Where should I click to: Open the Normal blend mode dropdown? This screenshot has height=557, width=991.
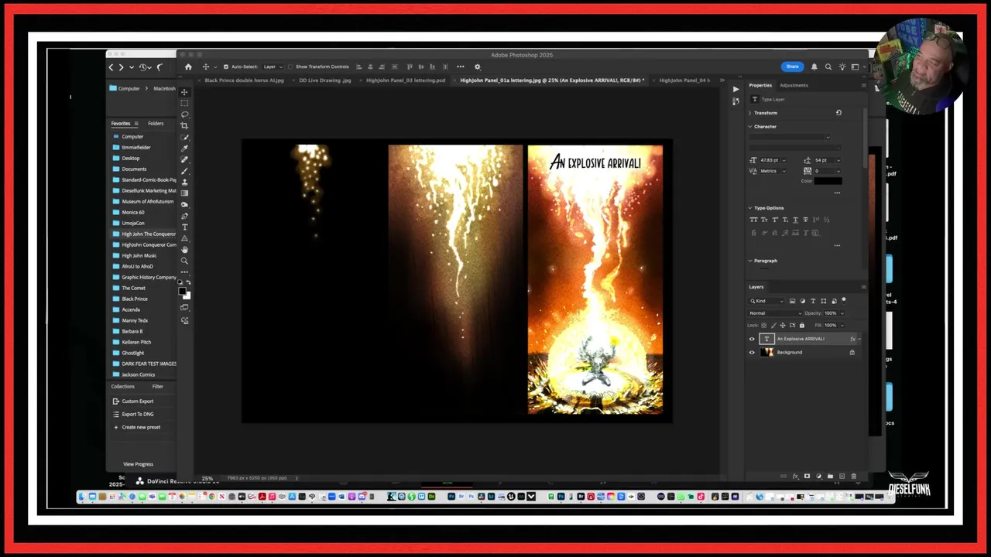coord(775,313)
